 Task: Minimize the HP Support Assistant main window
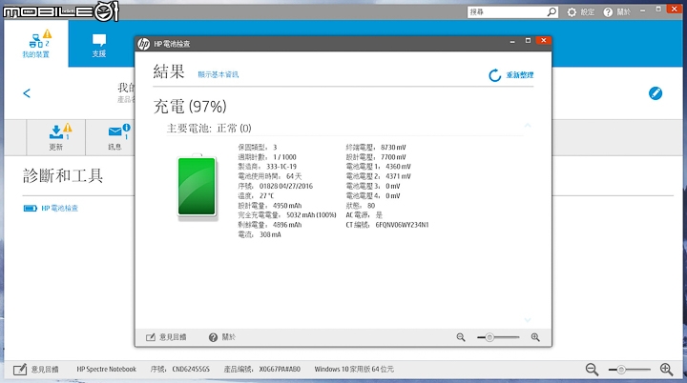click(642, 10)
